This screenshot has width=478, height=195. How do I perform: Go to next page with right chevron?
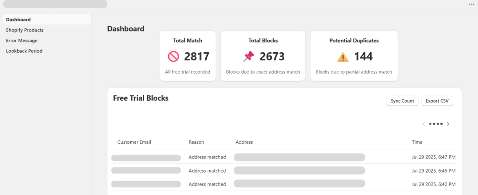(448, 124)
